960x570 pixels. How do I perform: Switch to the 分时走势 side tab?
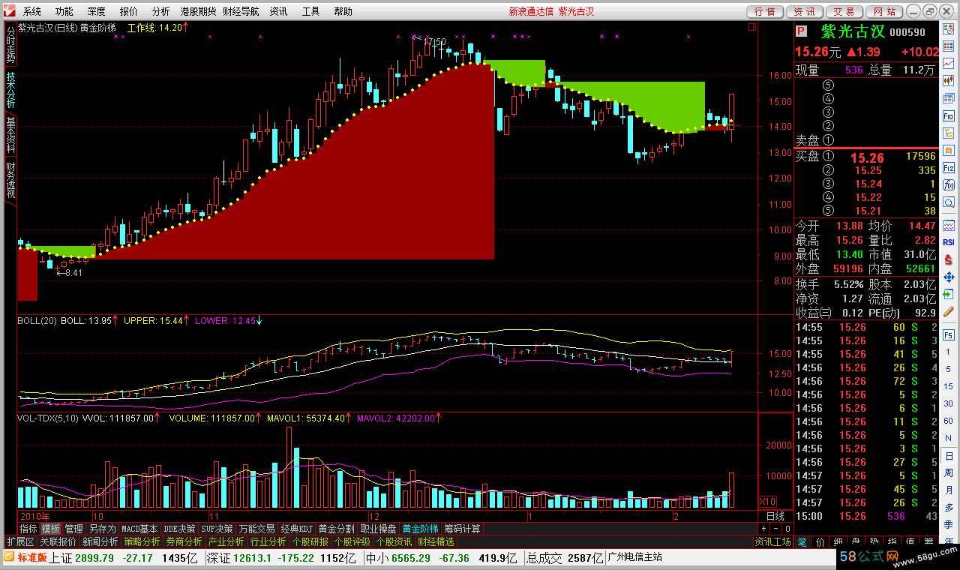pos(10,44)
